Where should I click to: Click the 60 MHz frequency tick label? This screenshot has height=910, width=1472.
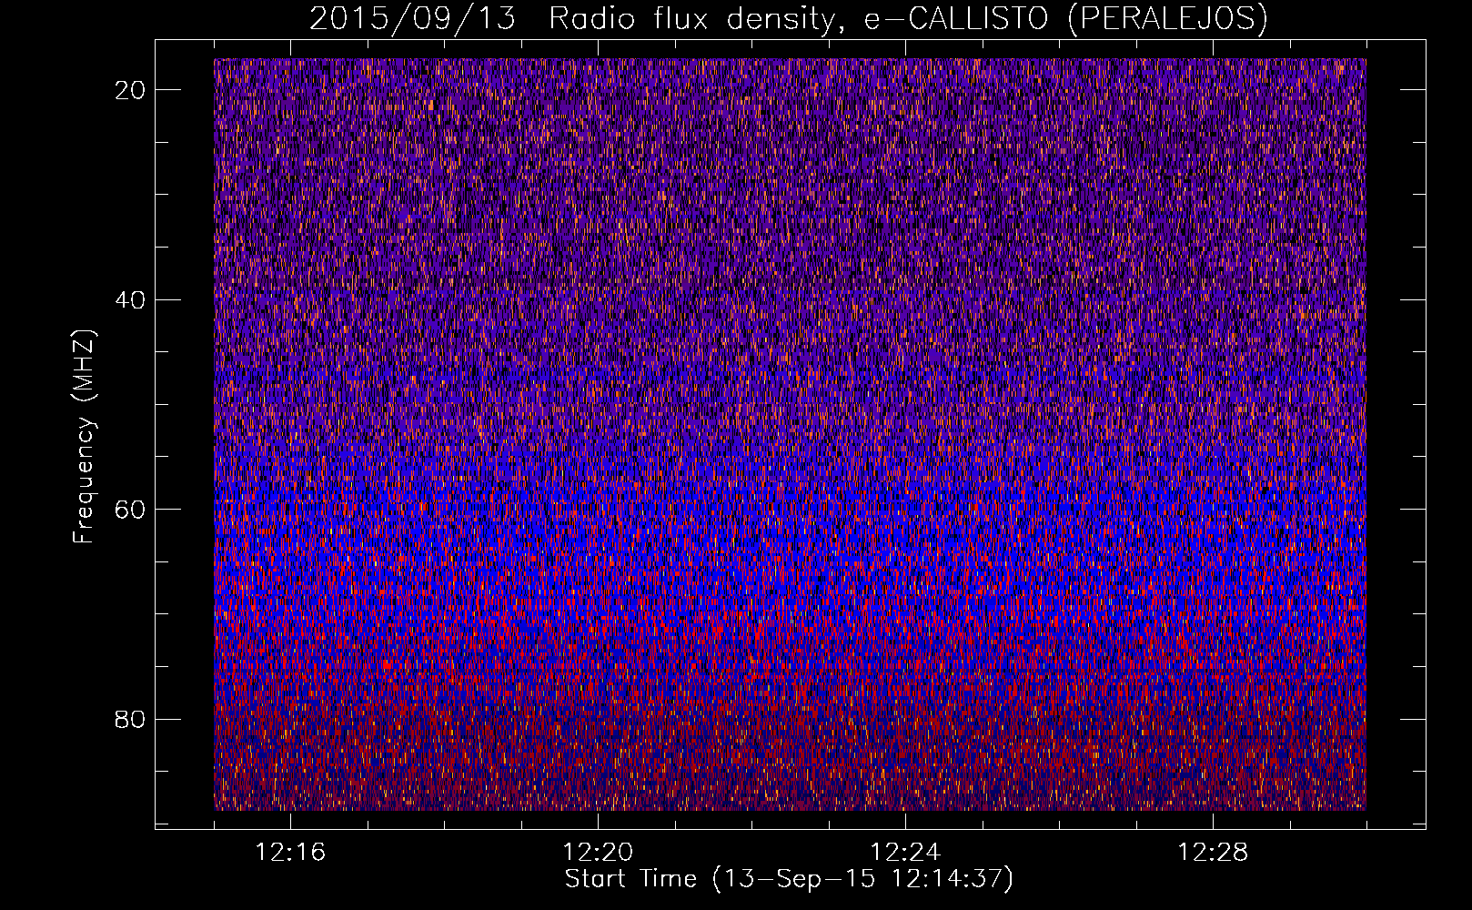pyautogui.click(x=131, y=509)
